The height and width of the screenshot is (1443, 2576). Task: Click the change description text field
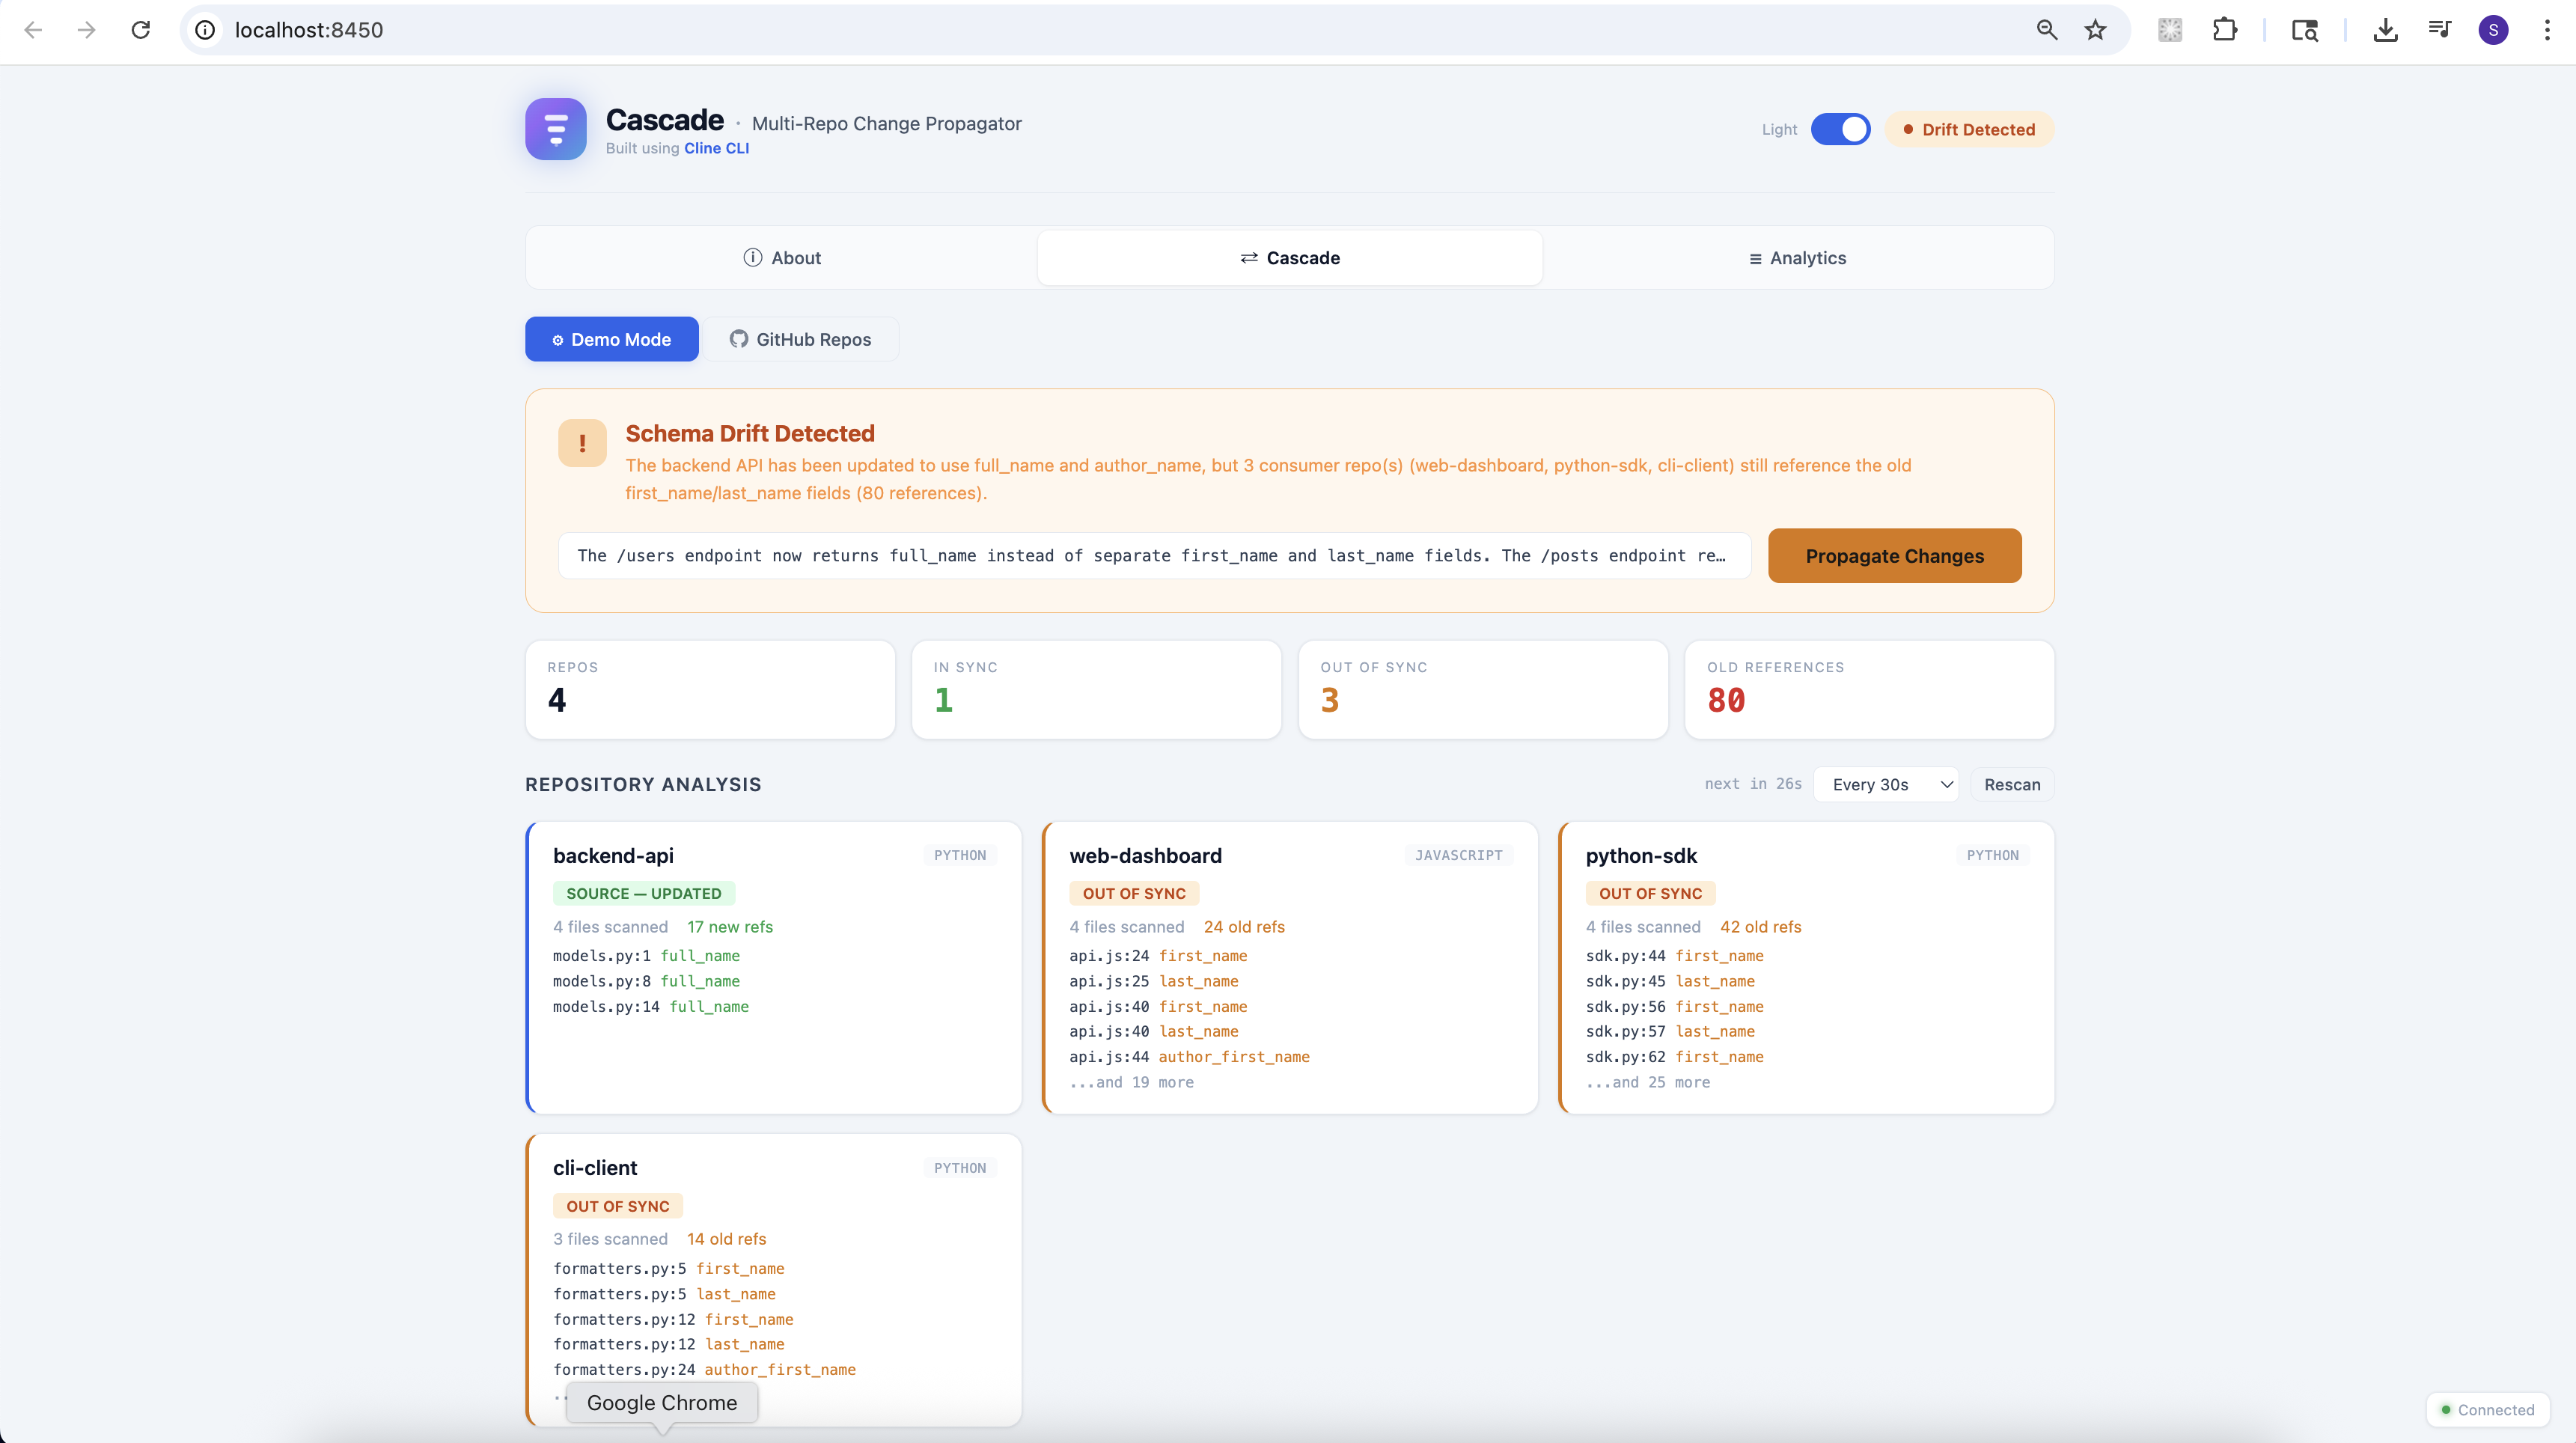point(1153,556)
